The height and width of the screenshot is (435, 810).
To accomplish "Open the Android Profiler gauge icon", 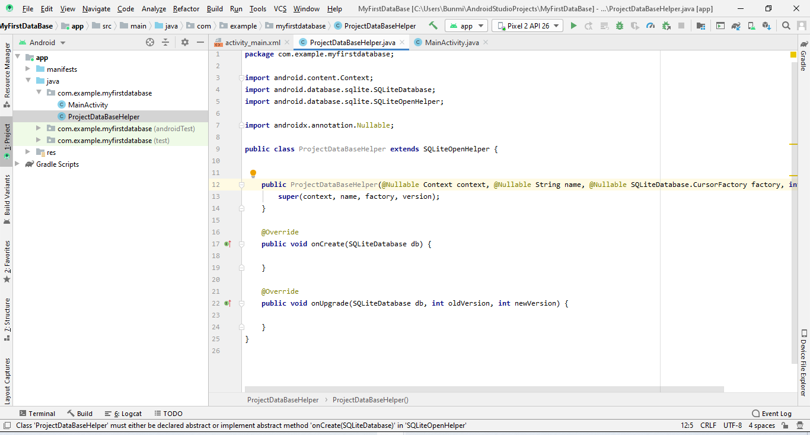I will 651,26.
